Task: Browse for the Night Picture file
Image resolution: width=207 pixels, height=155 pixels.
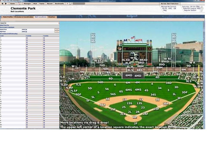Action: click(57, 32)
